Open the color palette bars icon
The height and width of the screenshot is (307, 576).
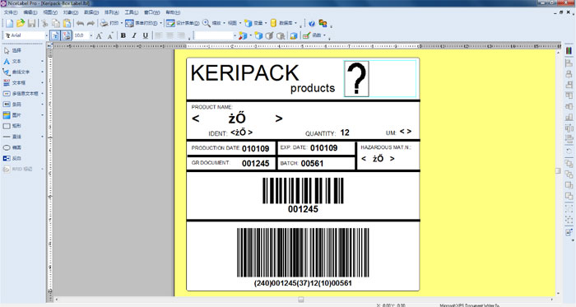pos(569,51)
